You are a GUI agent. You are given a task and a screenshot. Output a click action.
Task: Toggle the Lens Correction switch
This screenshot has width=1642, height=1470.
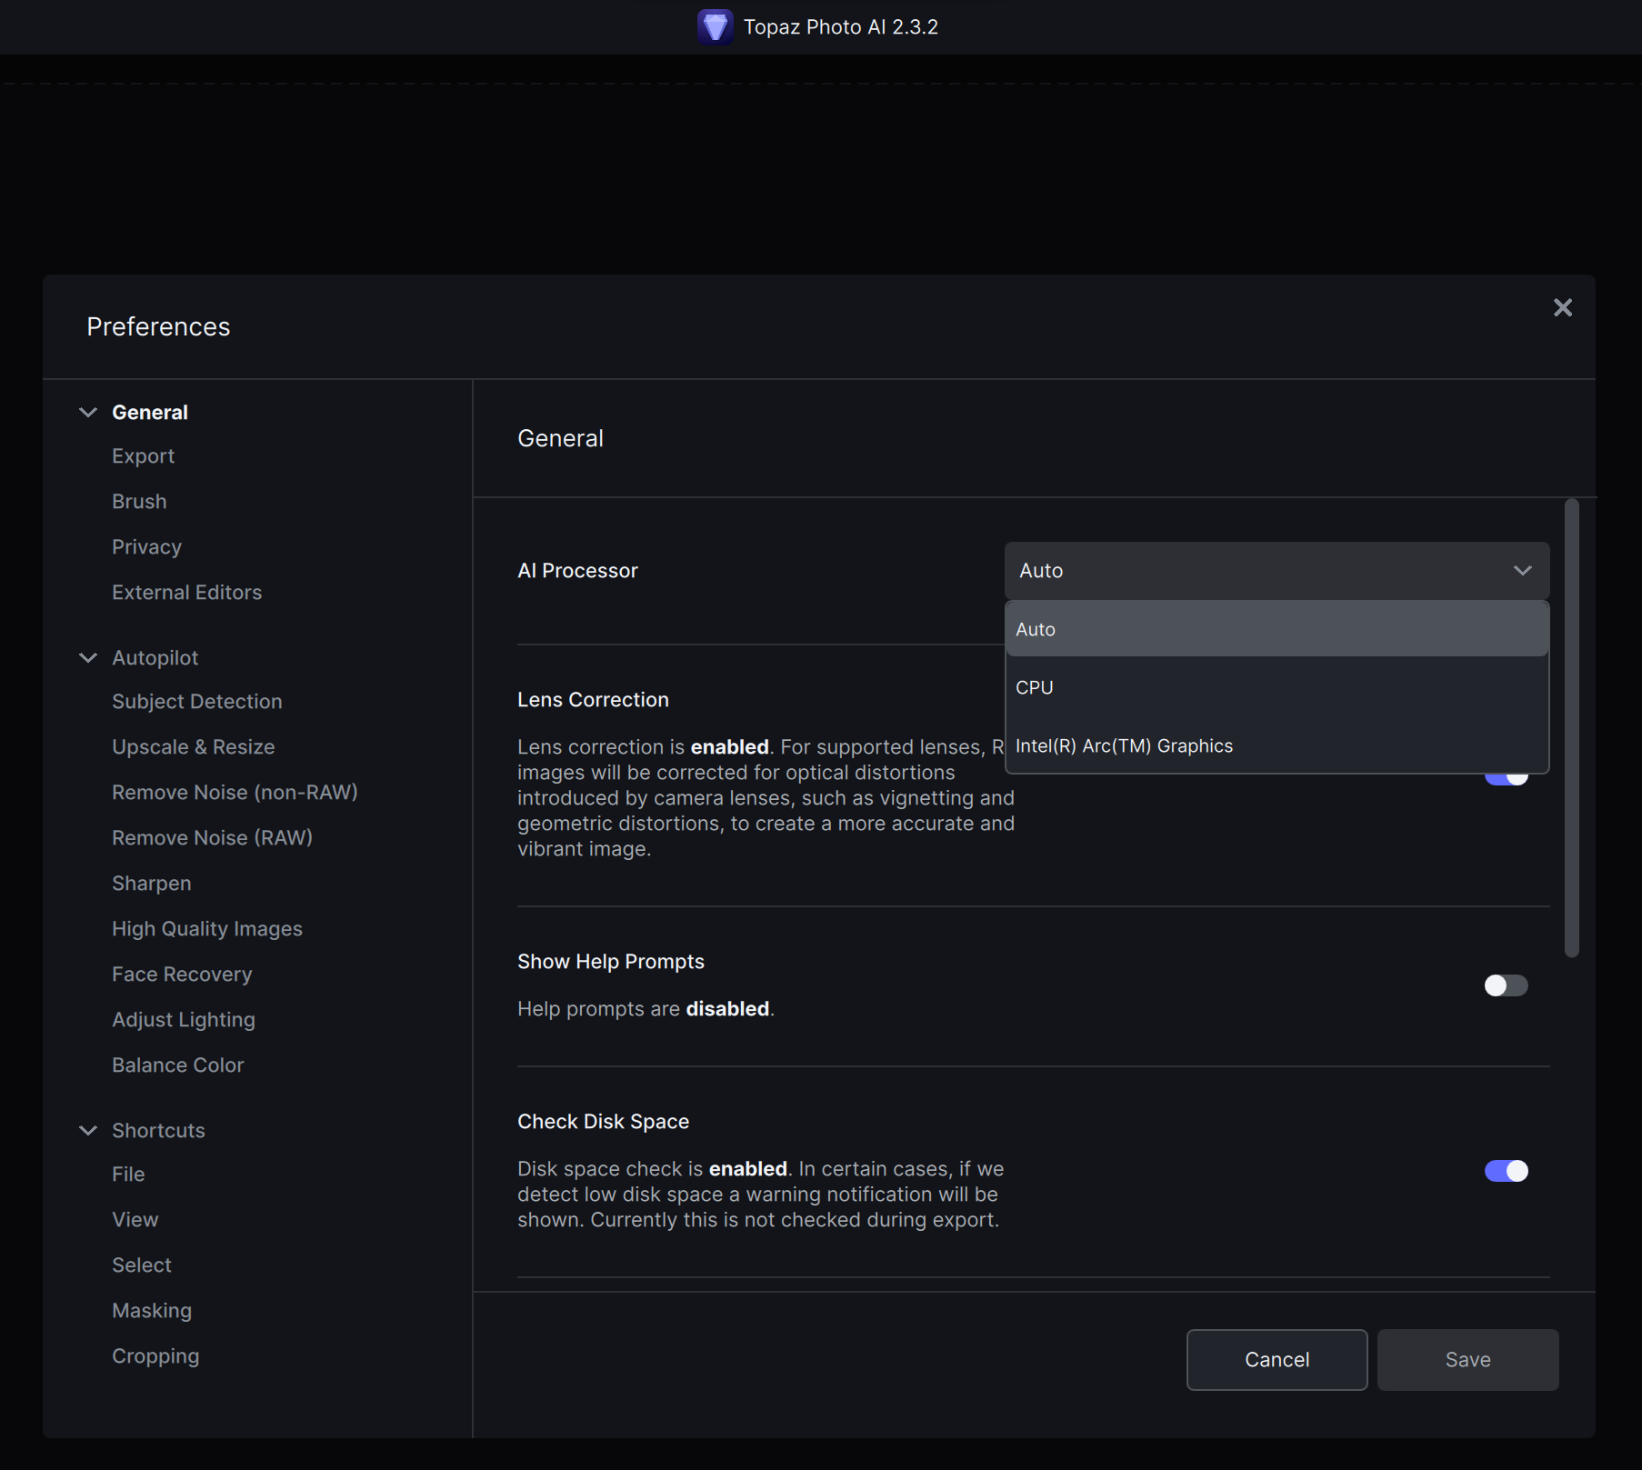coord(1506,778)
